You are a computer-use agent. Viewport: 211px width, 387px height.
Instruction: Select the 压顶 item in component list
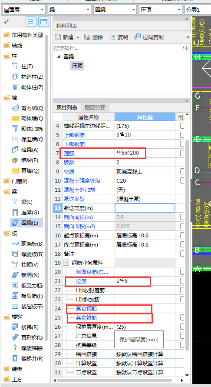(x=77, y=66)
